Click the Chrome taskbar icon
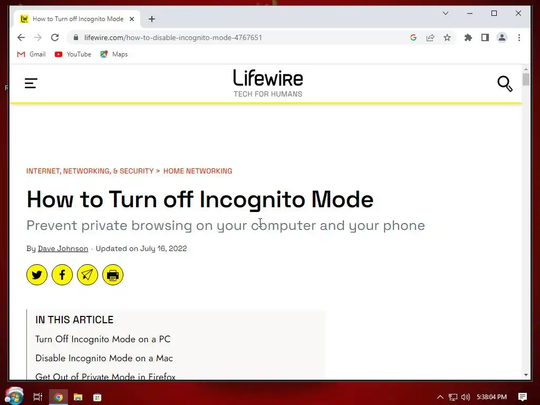 tap(58, 397)
